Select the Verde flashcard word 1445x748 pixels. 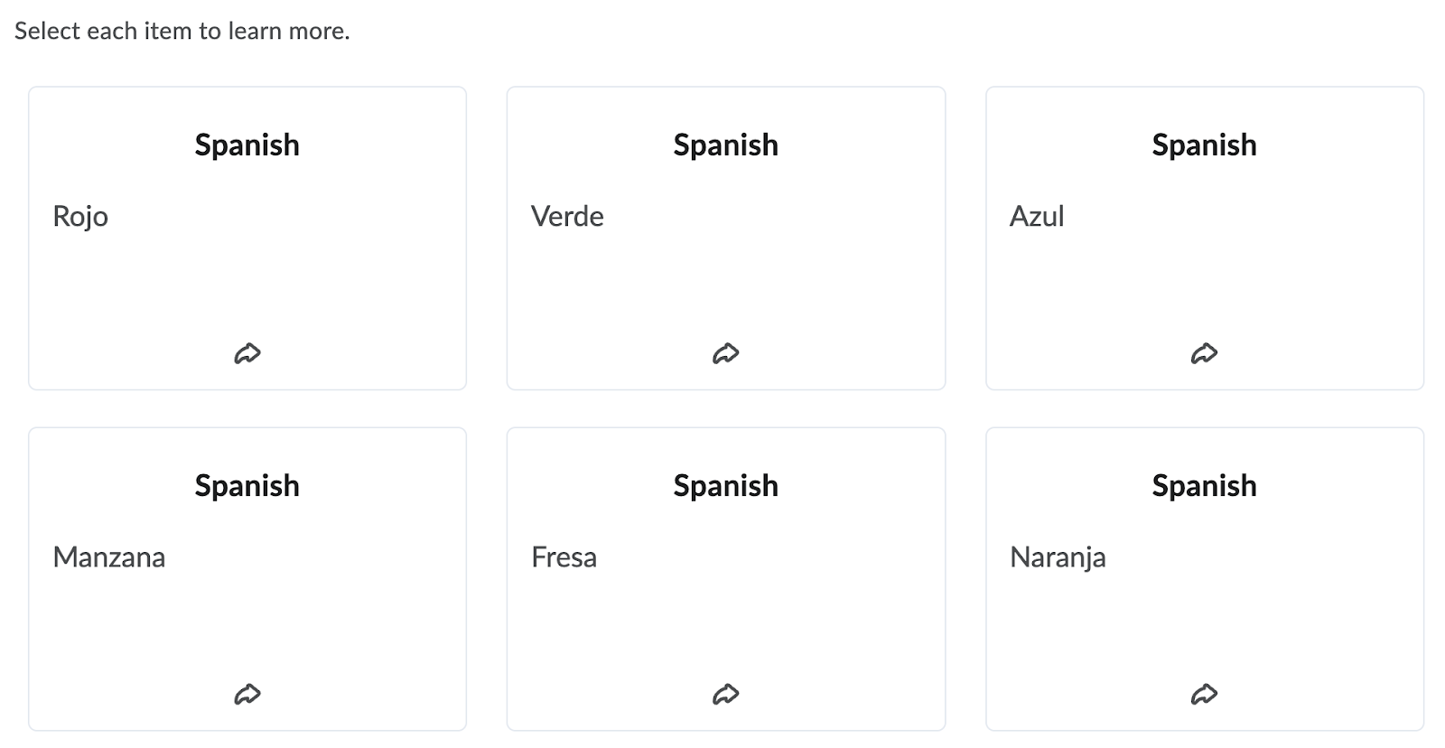click(567, 216)
